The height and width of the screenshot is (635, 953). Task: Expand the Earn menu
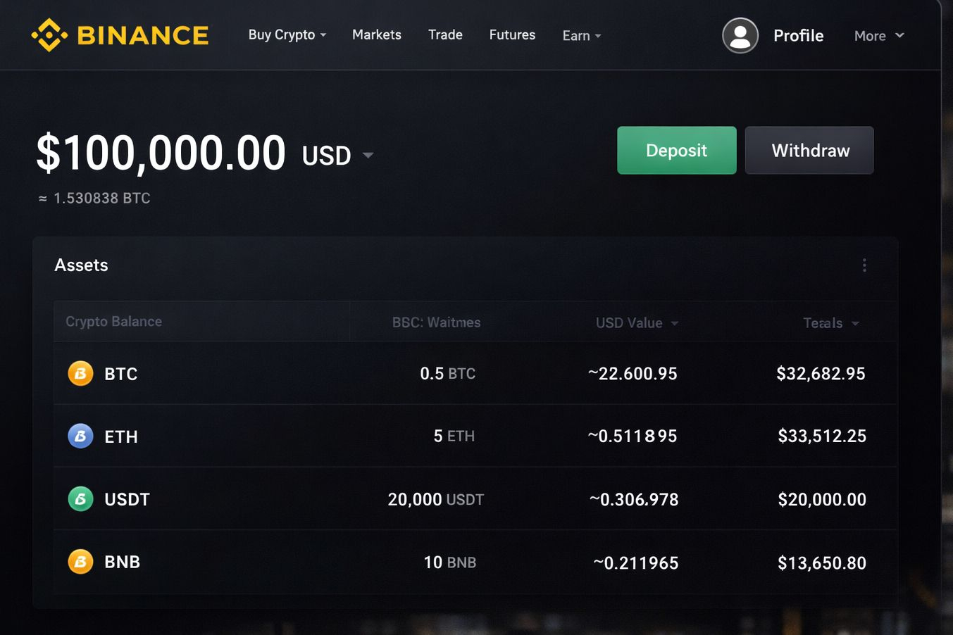tap(582, 35)
